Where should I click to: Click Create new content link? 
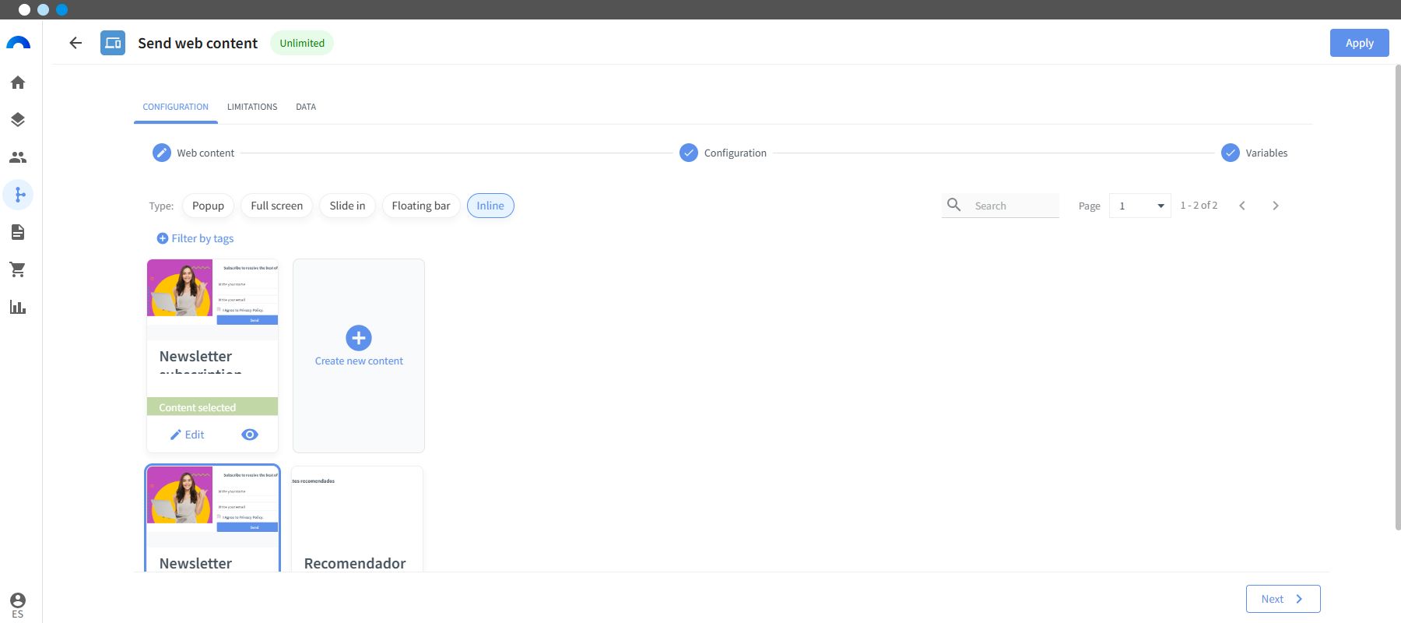pos(359,361)
